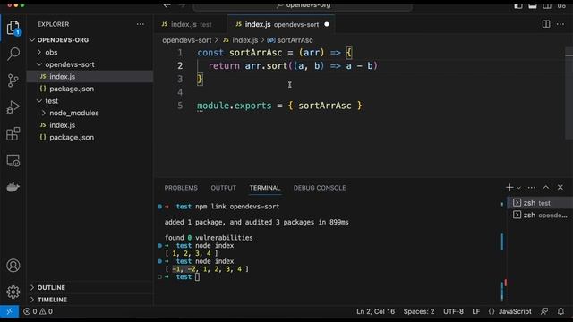Click the editor minimap scrollbar
573x322 pixels.
(569, 93)
